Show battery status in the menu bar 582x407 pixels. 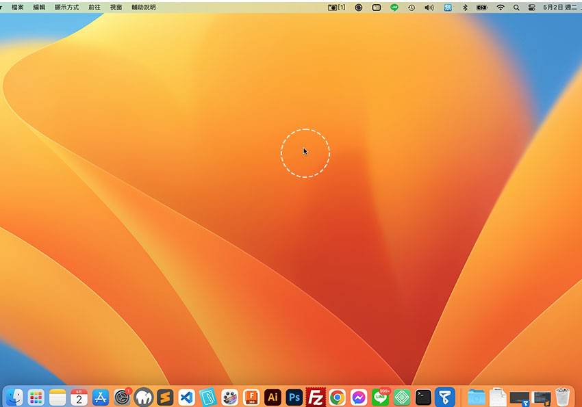[482, 7]
